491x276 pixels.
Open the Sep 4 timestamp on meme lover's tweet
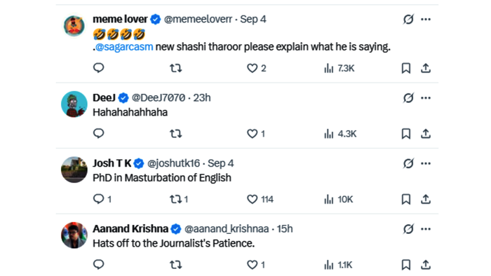253,19
